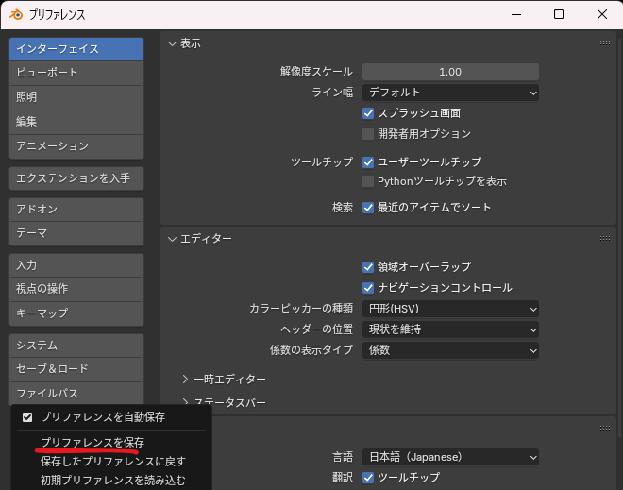Click the grip dots icon of 表示 panel
The image size is (623, 490).
pyautogui.click(x=605, y=42)
